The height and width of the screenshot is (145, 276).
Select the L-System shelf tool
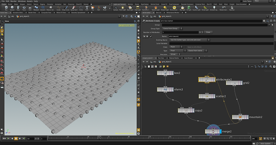[43, 8]
